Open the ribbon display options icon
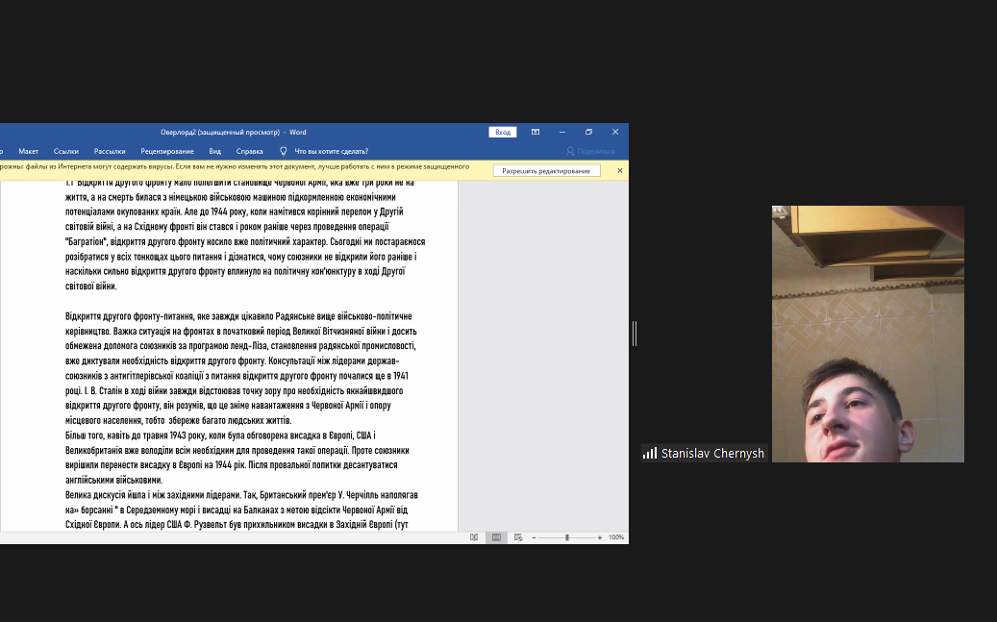 (536, 132)
